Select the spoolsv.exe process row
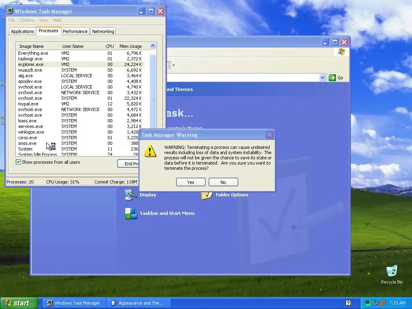412x309 pixels. point(80,81)
